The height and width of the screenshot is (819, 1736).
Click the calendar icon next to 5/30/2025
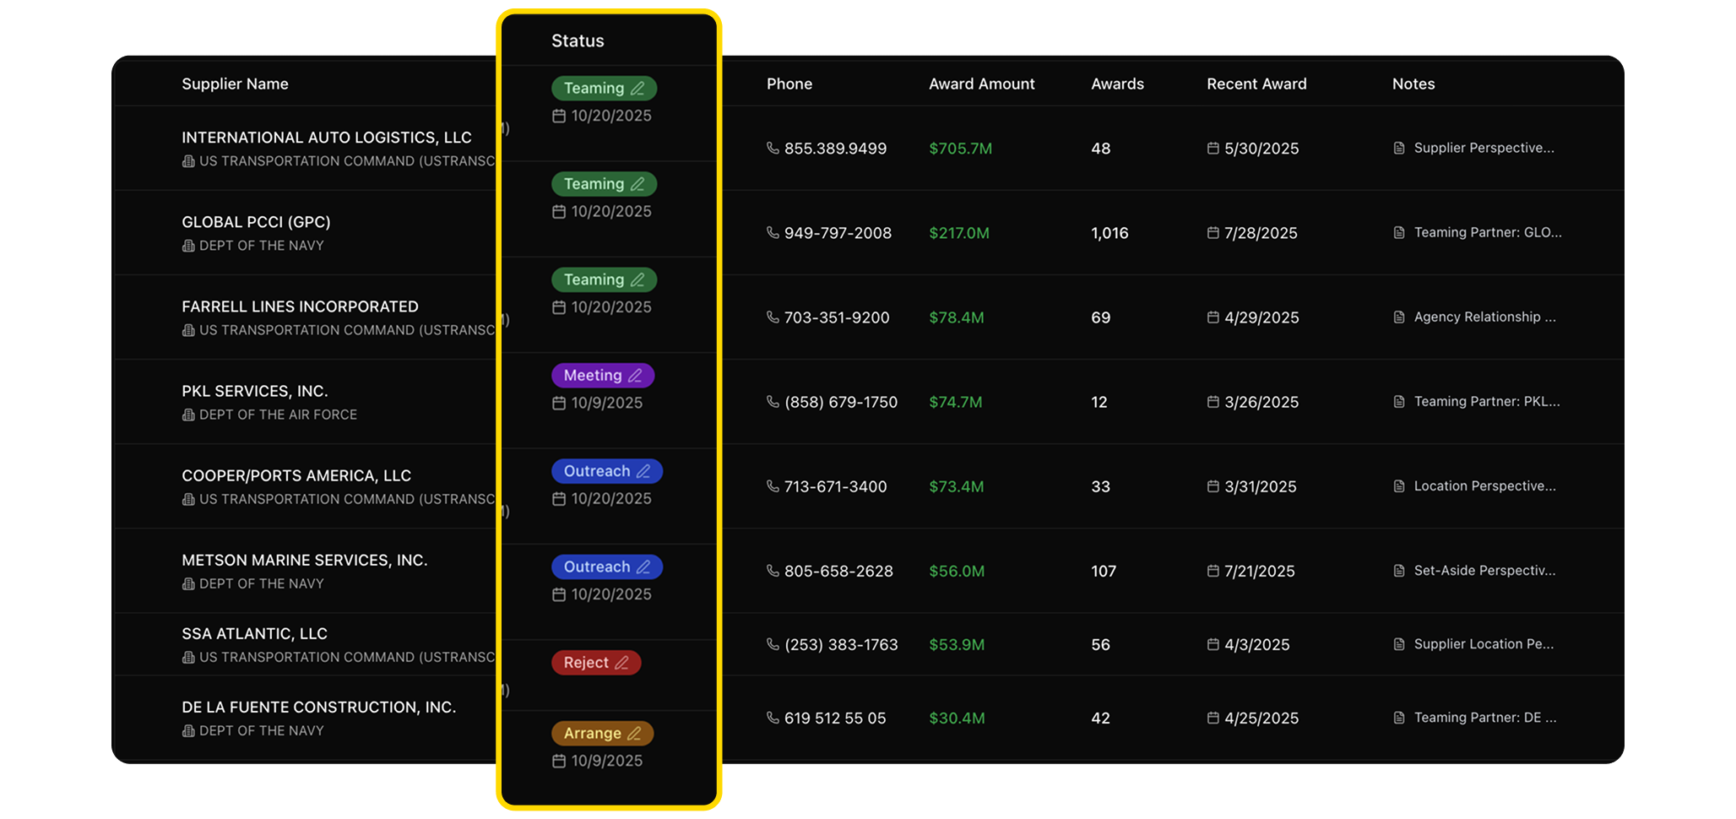pyautogui.click(x=1213, y=149)
